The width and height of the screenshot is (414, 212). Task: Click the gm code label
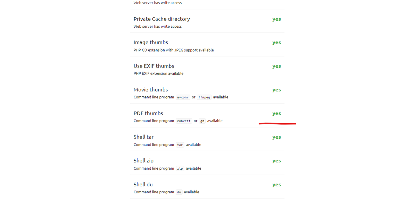(x=202, y=121)
